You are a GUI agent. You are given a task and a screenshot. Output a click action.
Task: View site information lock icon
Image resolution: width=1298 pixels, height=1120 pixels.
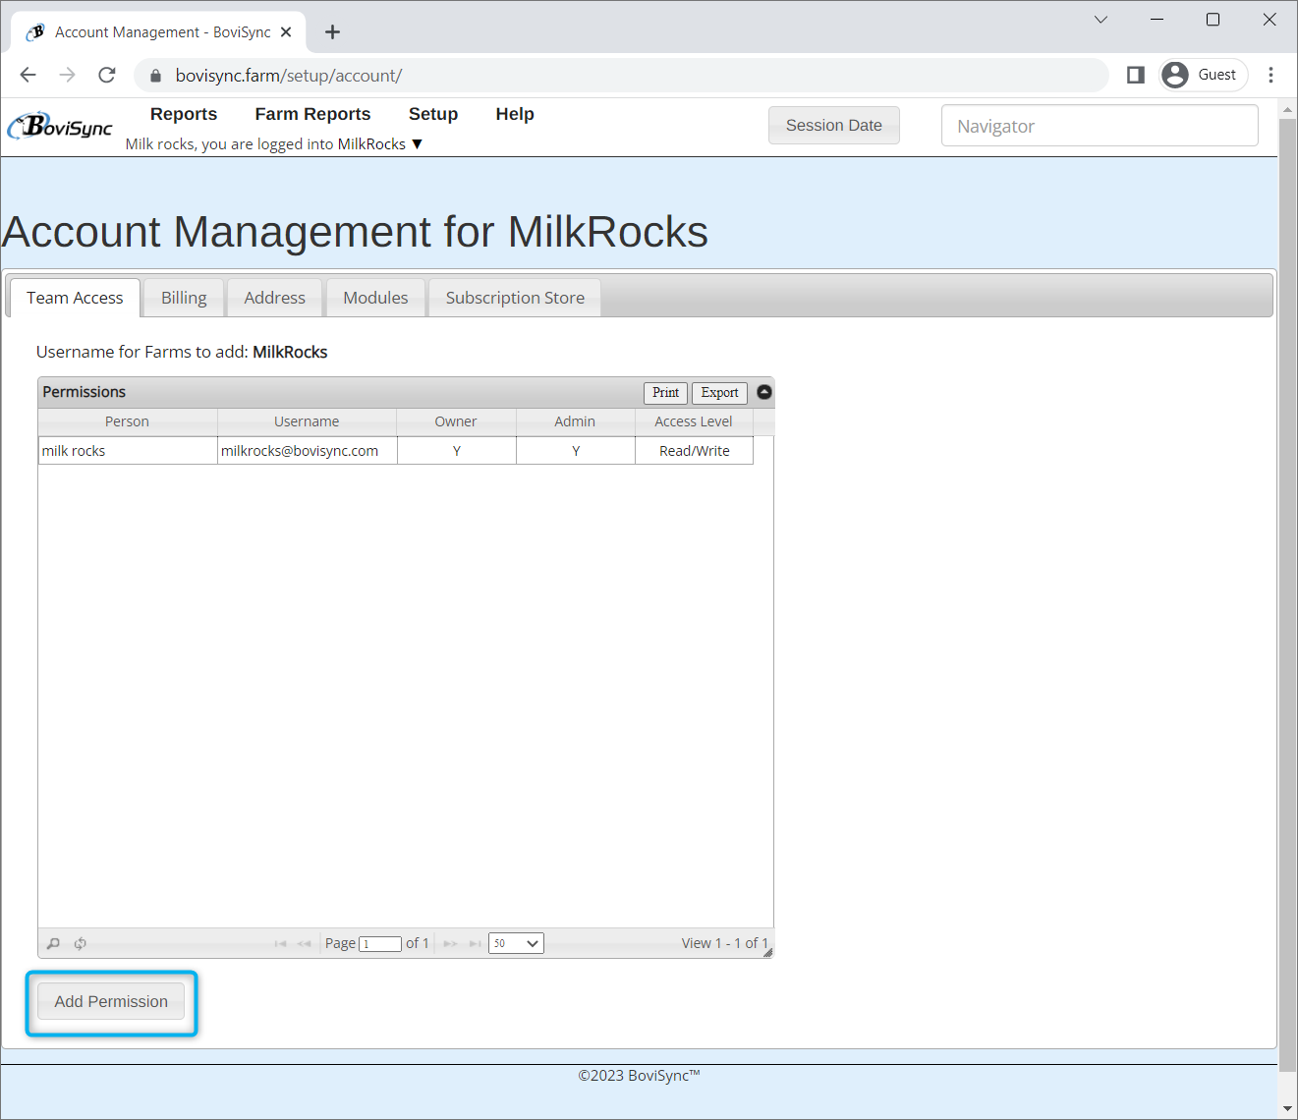[154, 76]
